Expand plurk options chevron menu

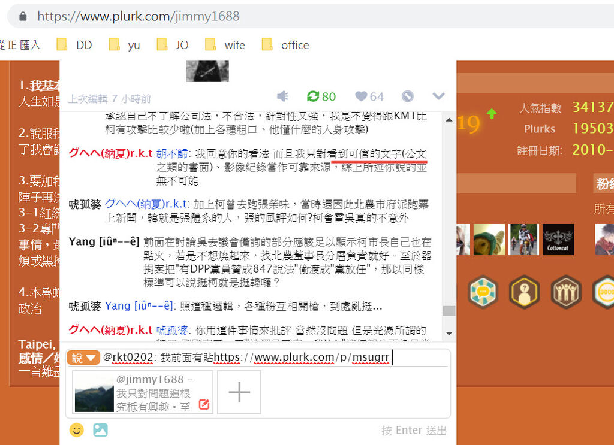(x=438, y=96)
